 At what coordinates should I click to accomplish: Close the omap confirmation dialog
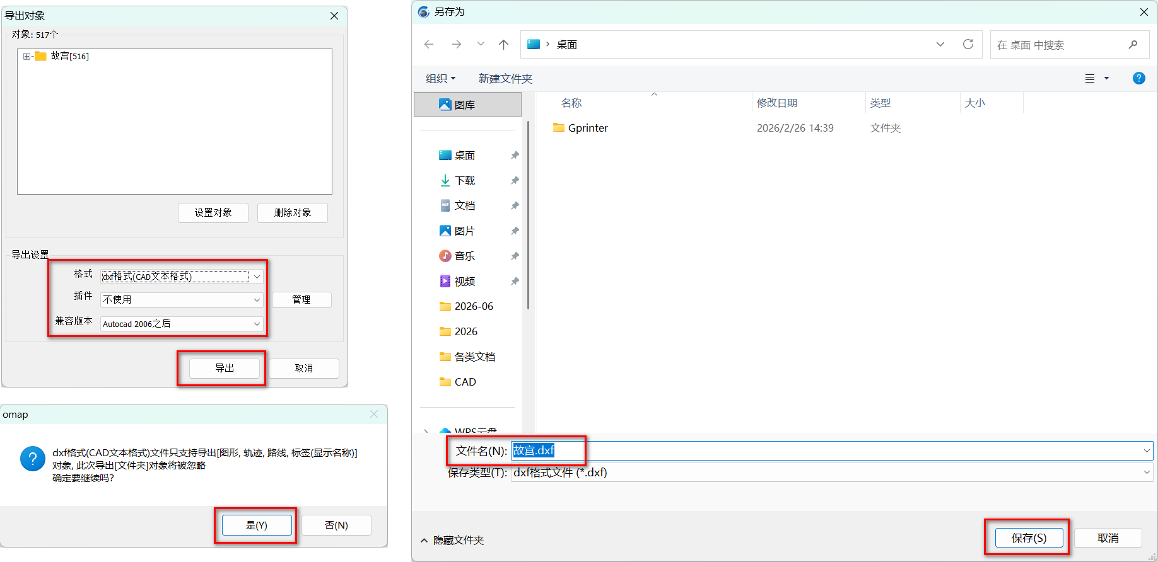(x=374, y=414)
